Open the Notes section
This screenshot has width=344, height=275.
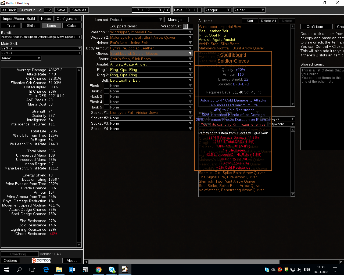pos(46,19)
